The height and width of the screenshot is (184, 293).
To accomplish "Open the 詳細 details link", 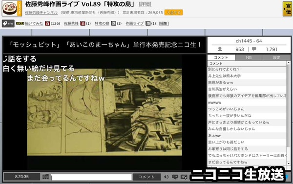I will pyautogui.click(x=145, y=4).
